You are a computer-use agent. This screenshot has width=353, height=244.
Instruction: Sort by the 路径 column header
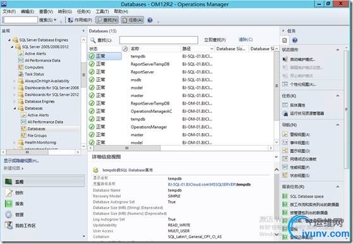pyautogui.click(x=197, y=49)
